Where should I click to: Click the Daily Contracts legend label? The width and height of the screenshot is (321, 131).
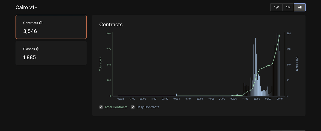(x=148, y=107)
